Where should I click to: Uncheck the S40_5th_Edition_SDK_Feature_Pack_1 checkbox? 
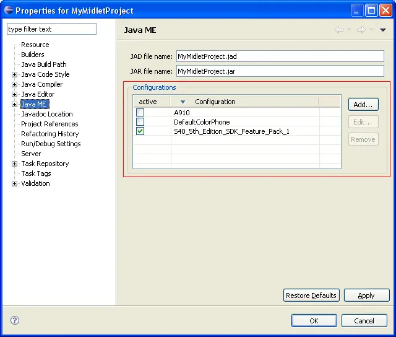140,131
